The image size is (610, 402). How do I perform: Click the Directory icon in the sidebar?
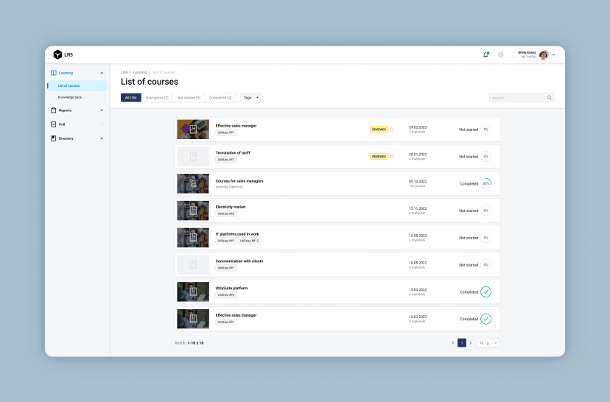tap(53, 138)
